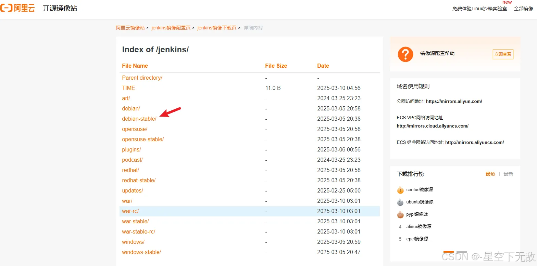
Task: Open centos镜像源 in ranking list
Action: (x=420, y=189)
